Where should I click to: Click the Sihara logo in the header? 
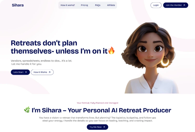tap(18, 5)
